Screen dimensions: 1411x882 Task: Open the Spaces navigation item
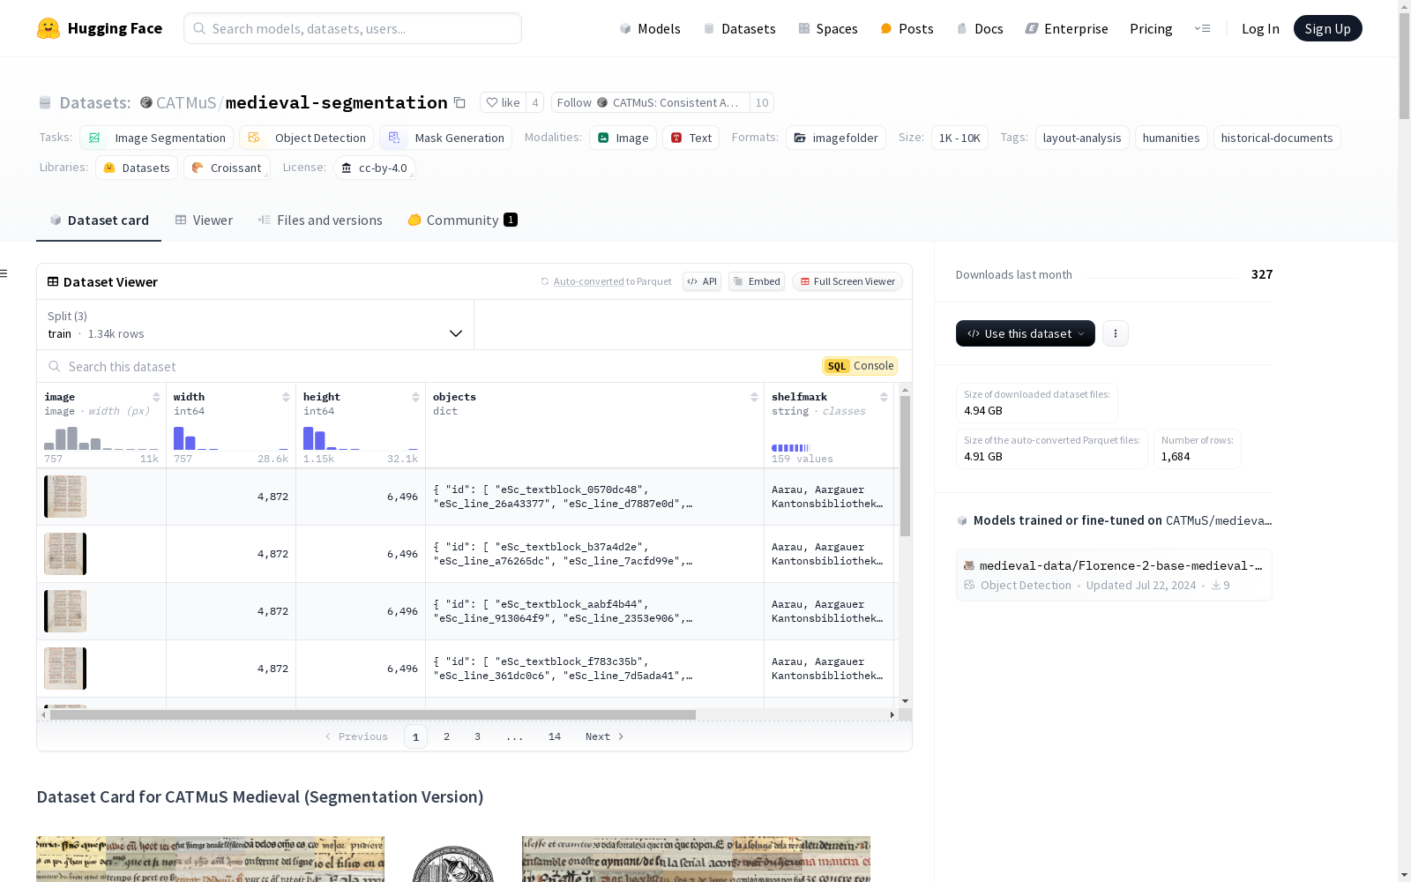(828, 28)
